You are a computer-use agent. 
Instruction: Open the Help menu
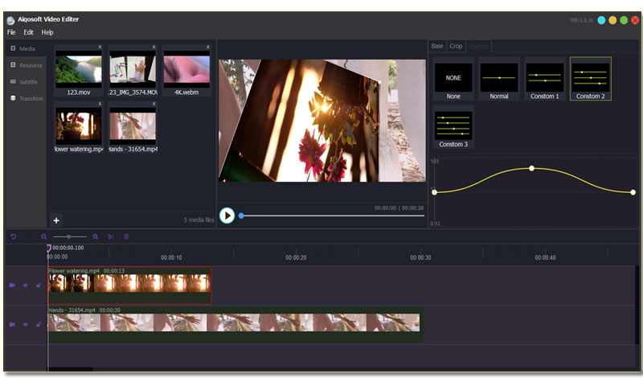(47, 32)
